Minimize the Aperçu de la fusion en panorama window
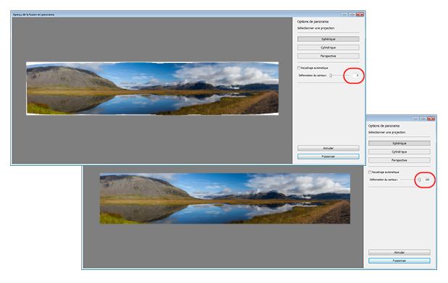 point(344,14)
